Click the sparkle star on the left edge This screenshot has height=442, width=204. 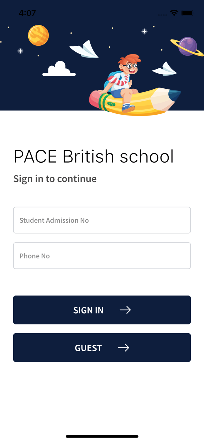pos(20,51)
